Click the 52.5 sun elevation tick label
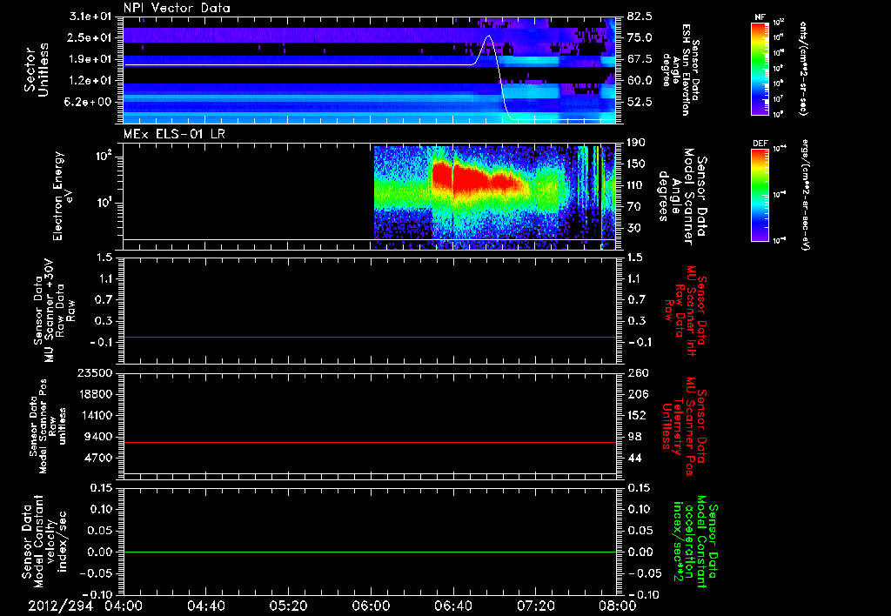The width and height of the screenshot is (891, 616). click(640, 102)
